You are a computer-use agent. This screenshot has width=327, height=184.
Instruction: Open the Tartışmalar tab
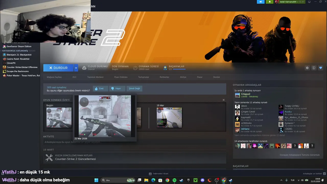click(x=144, y=77)
